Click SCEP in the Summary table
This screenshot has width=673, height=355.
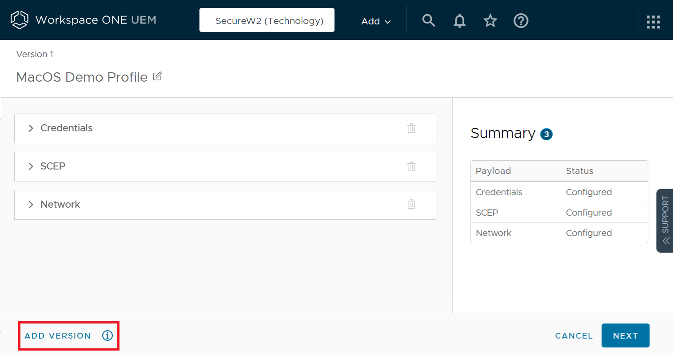(487, 213)
